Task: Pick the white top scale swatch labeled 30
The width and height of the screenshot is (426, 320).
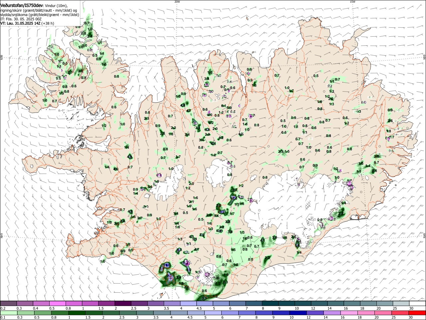Action: [417, 303]
